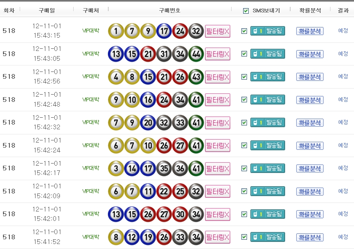Select the blue ball numbered 16
Screen dimensions: 354x250
tap(148, 100)
